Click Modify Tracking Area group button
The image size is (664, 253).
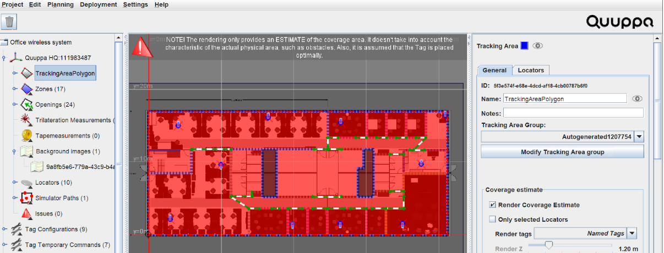coord(562,152)
